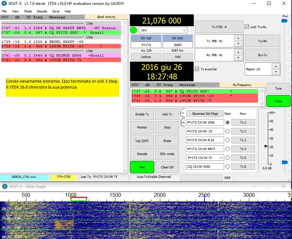The width and height of the screenshot is (292, 239).
Task: Decrease the Report -25 value
Action: point(276,72)
